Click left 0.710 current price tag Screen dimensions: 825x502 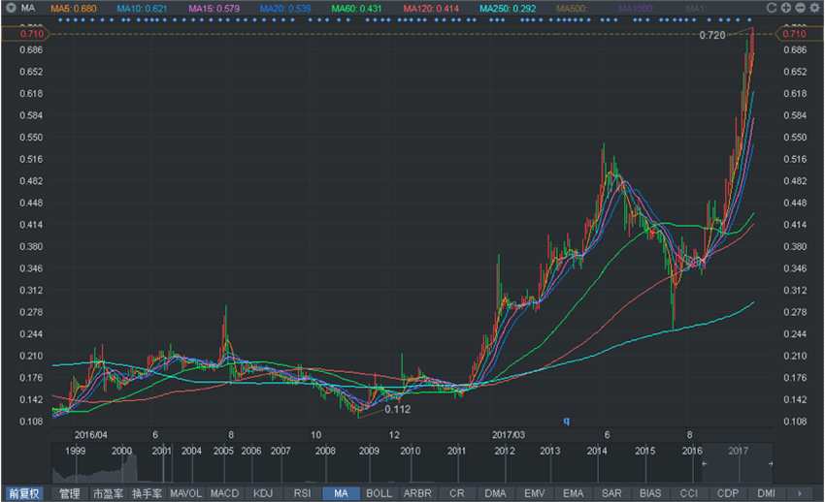coord(26,34)
